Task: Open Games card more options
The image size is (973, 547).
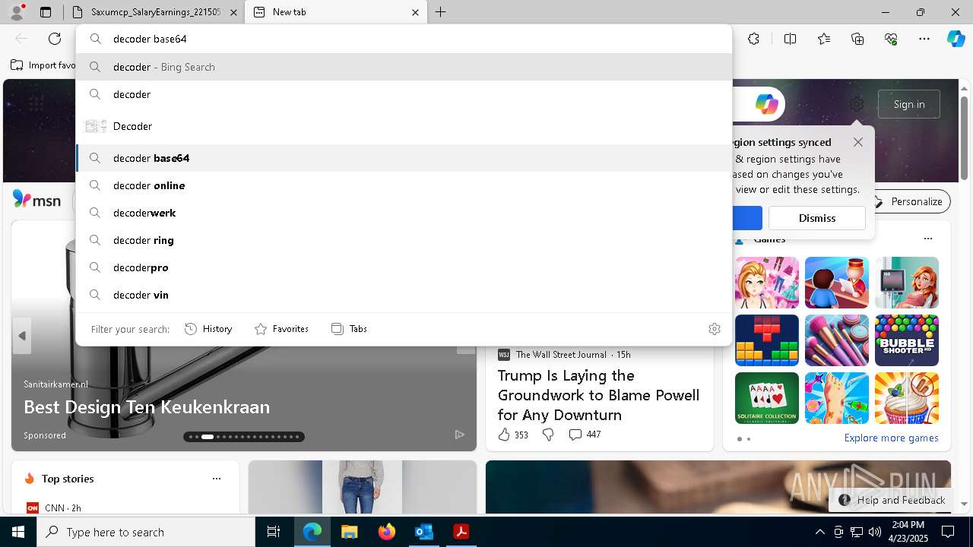Action: [x=927, y=239]
